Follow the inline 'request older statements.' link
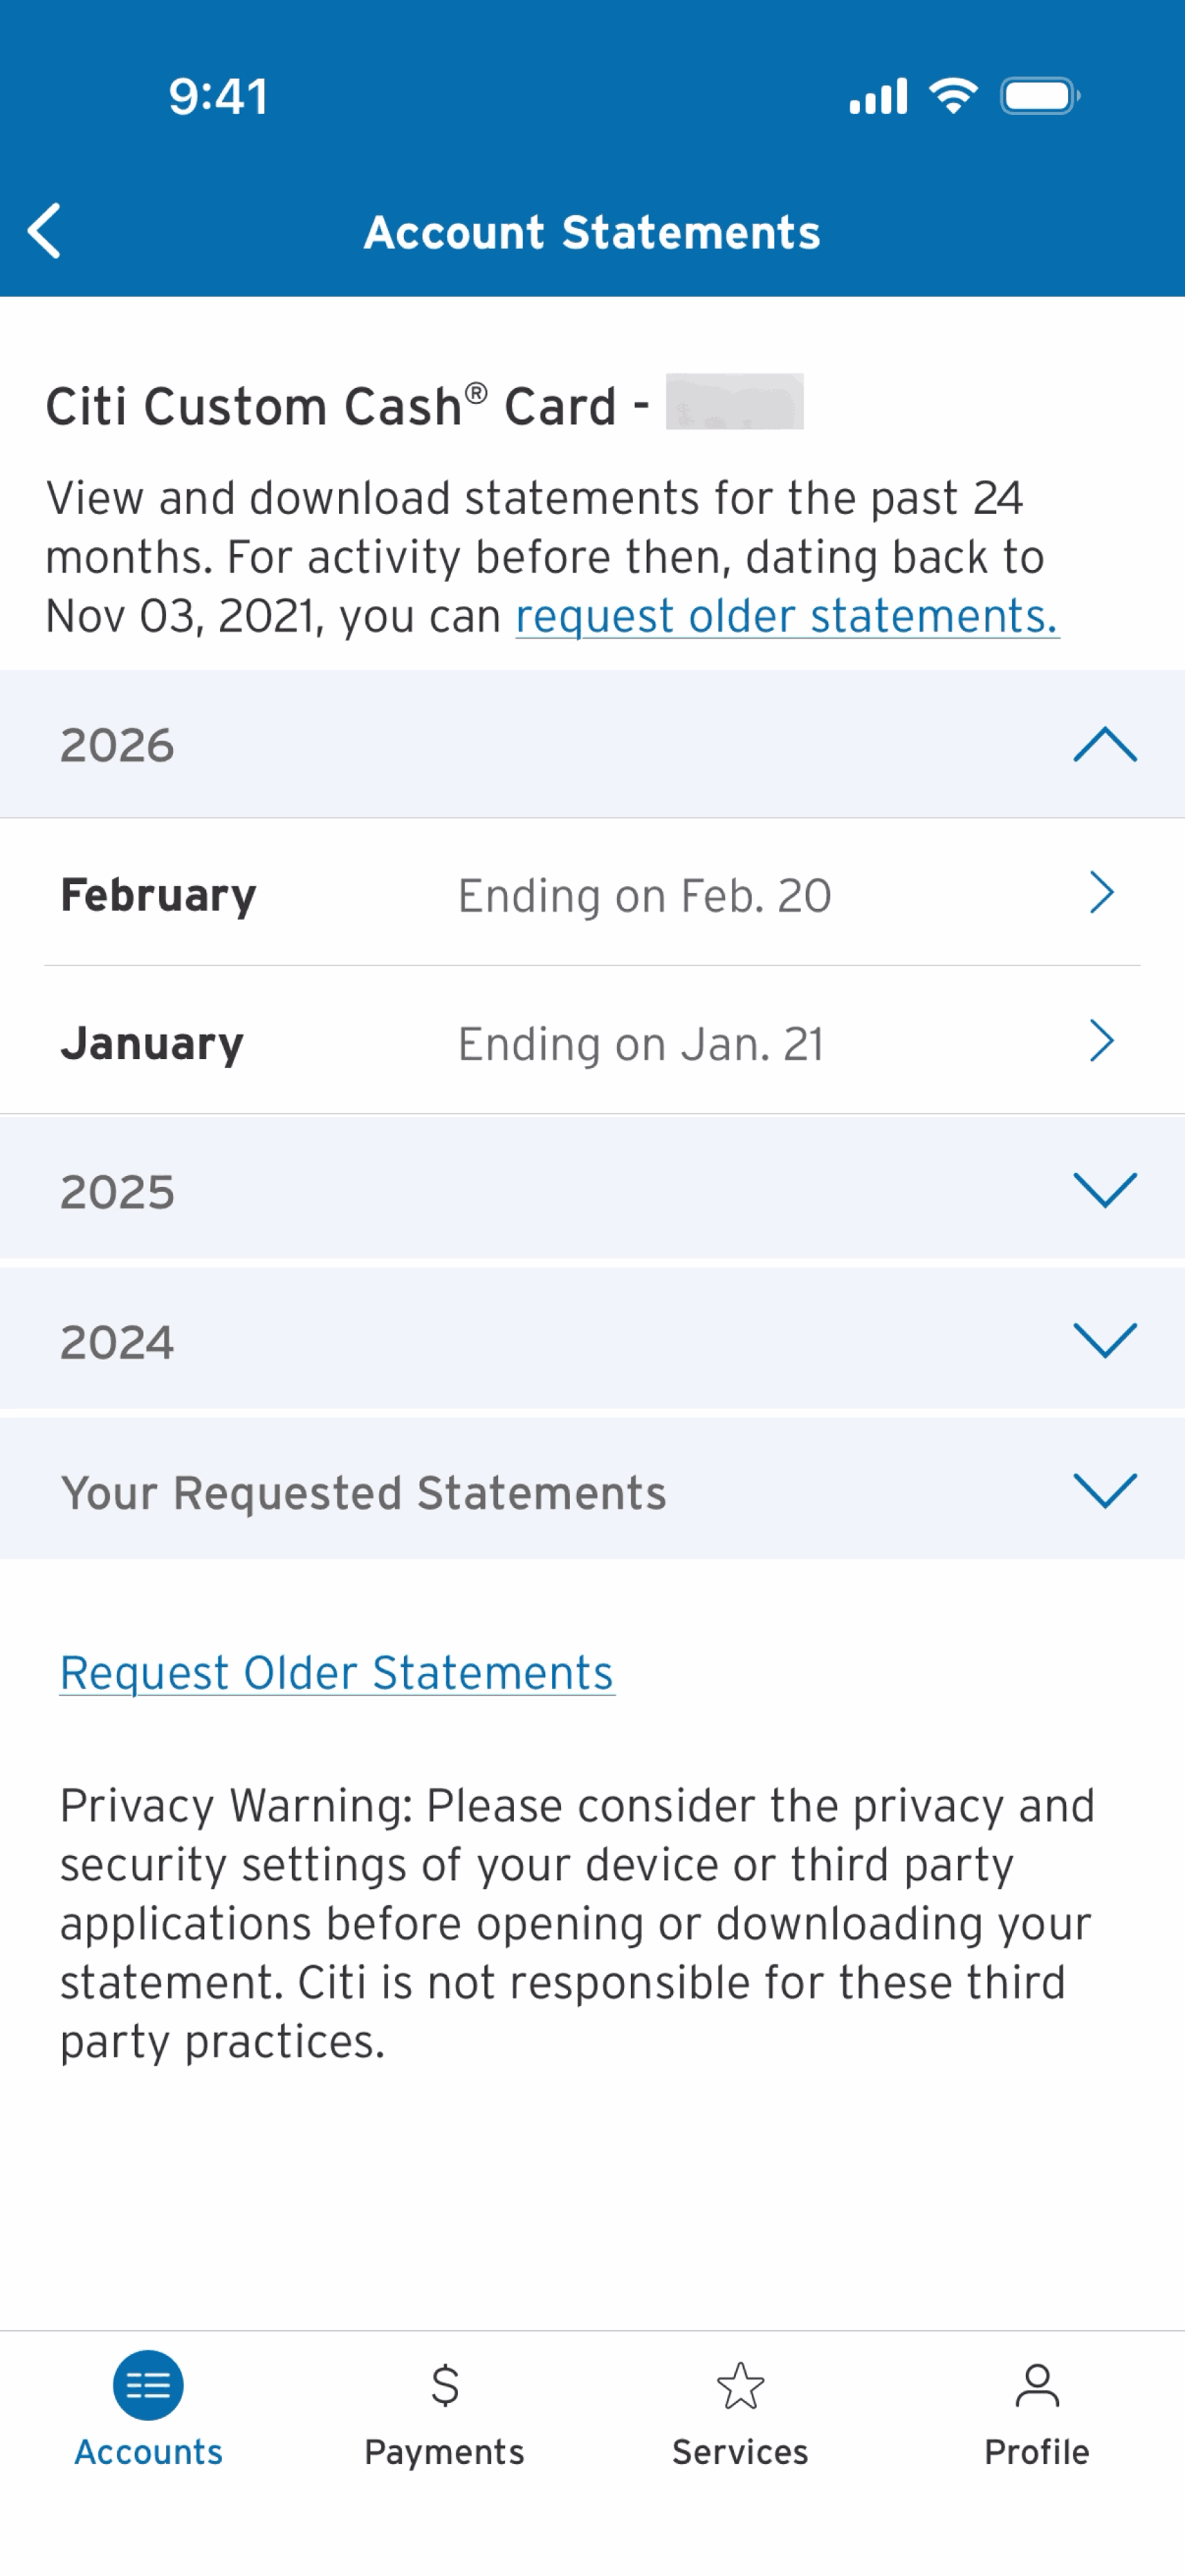This screenshot has height=2576, width=1185. pyautogui.click(x=787, y=616)
